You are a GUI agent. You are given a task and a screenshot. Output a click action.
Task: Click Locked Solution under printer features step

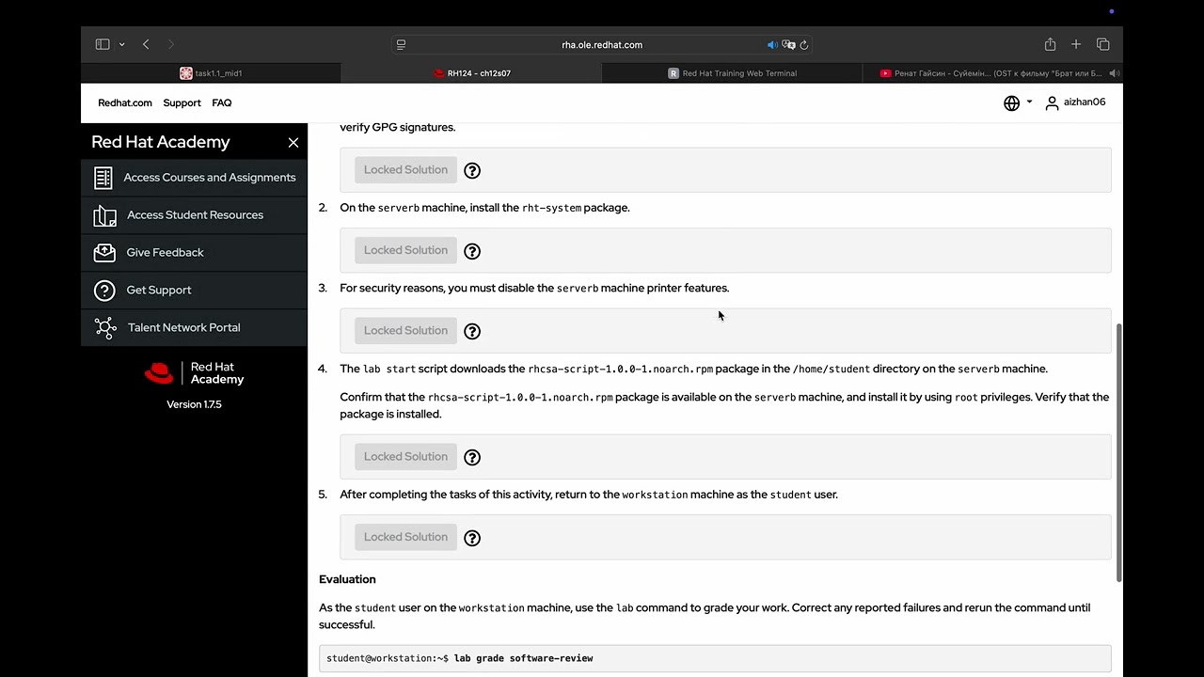[405, 331]
